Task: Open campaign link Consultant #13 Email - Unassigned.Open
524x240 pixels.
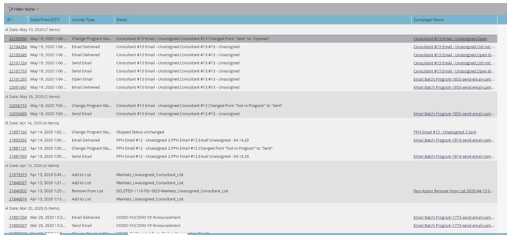Action: tap(450, 39)
